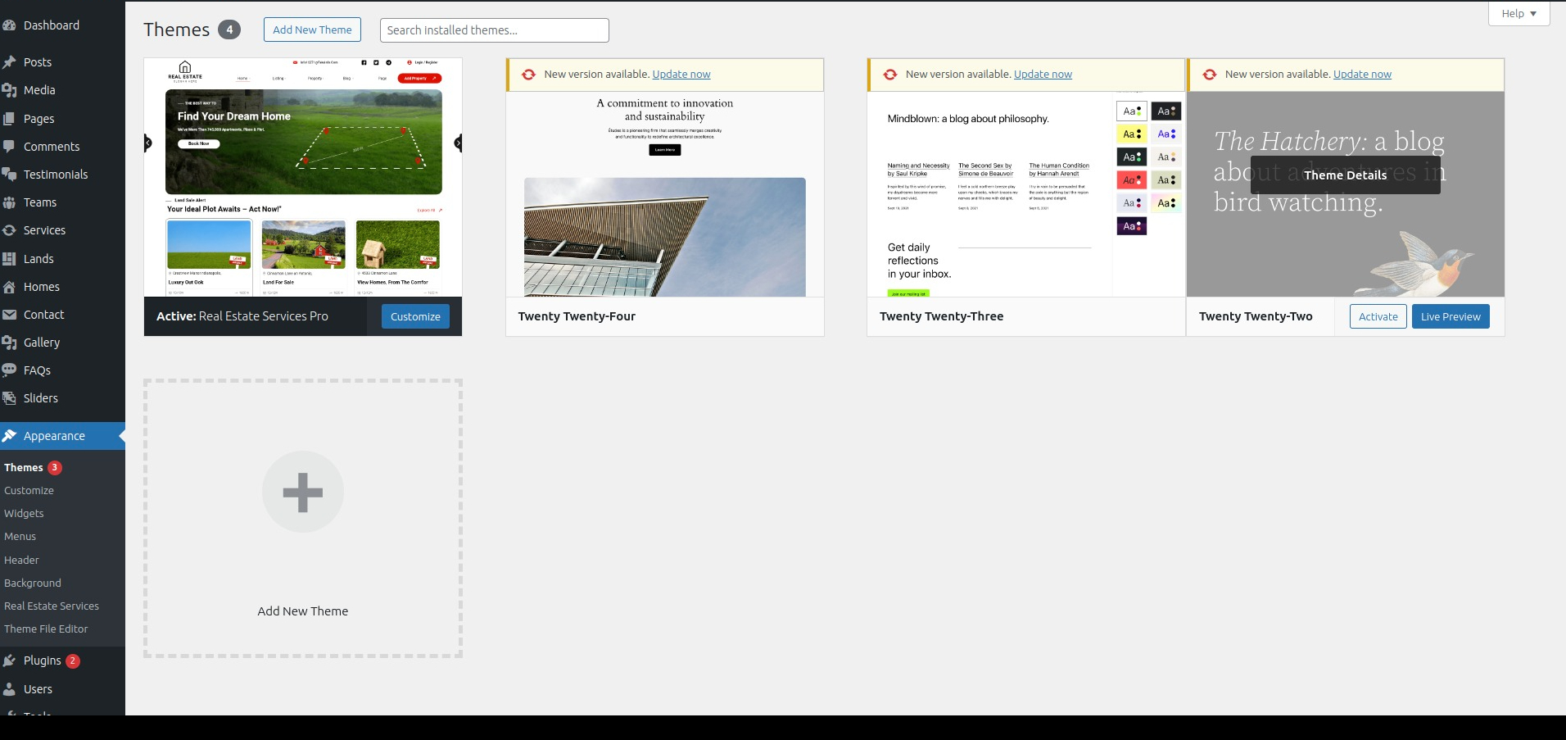Click the Comments speech bubble icon

[x=9, y=147]
